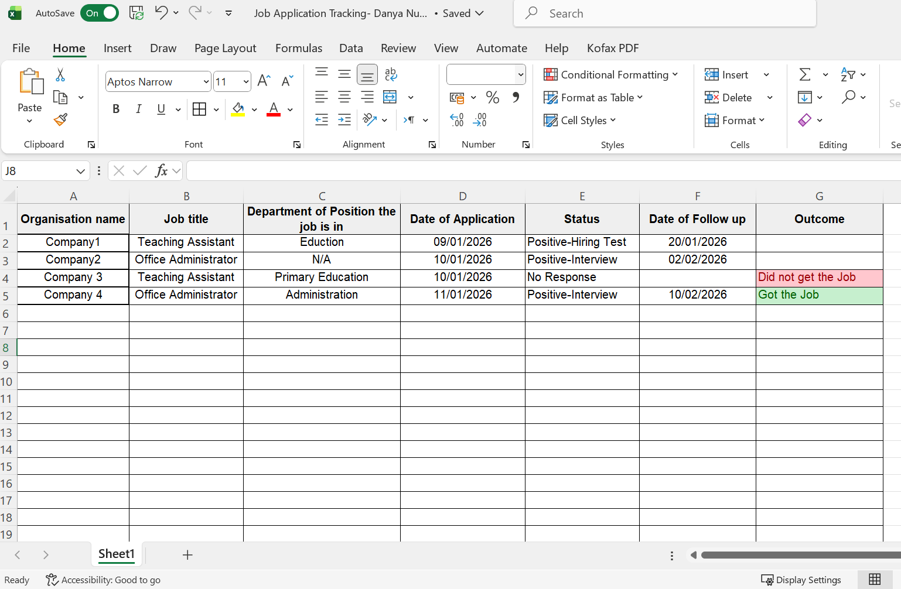
Task: Click the Delete cells button
Action: [728, 97]
